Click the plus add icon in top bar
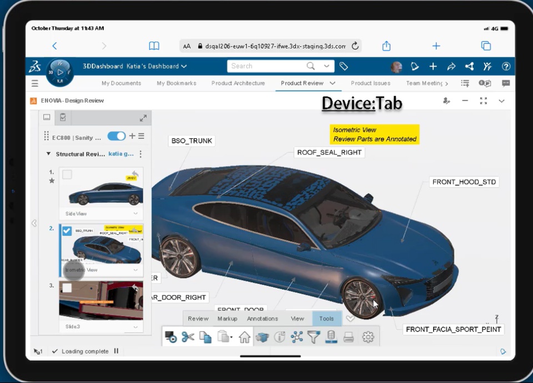 coord(433,66)
